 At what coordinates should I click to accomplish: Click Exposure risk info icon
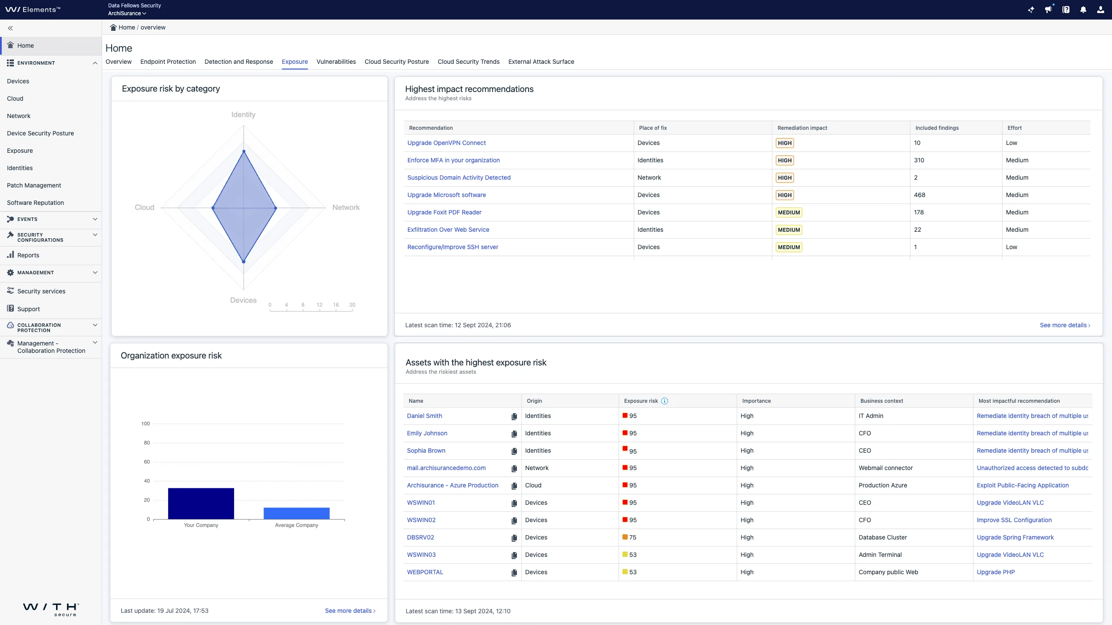665,401
